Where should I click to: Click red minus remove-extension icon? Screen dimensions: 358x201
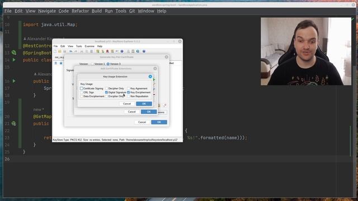(x=154, y=94)
